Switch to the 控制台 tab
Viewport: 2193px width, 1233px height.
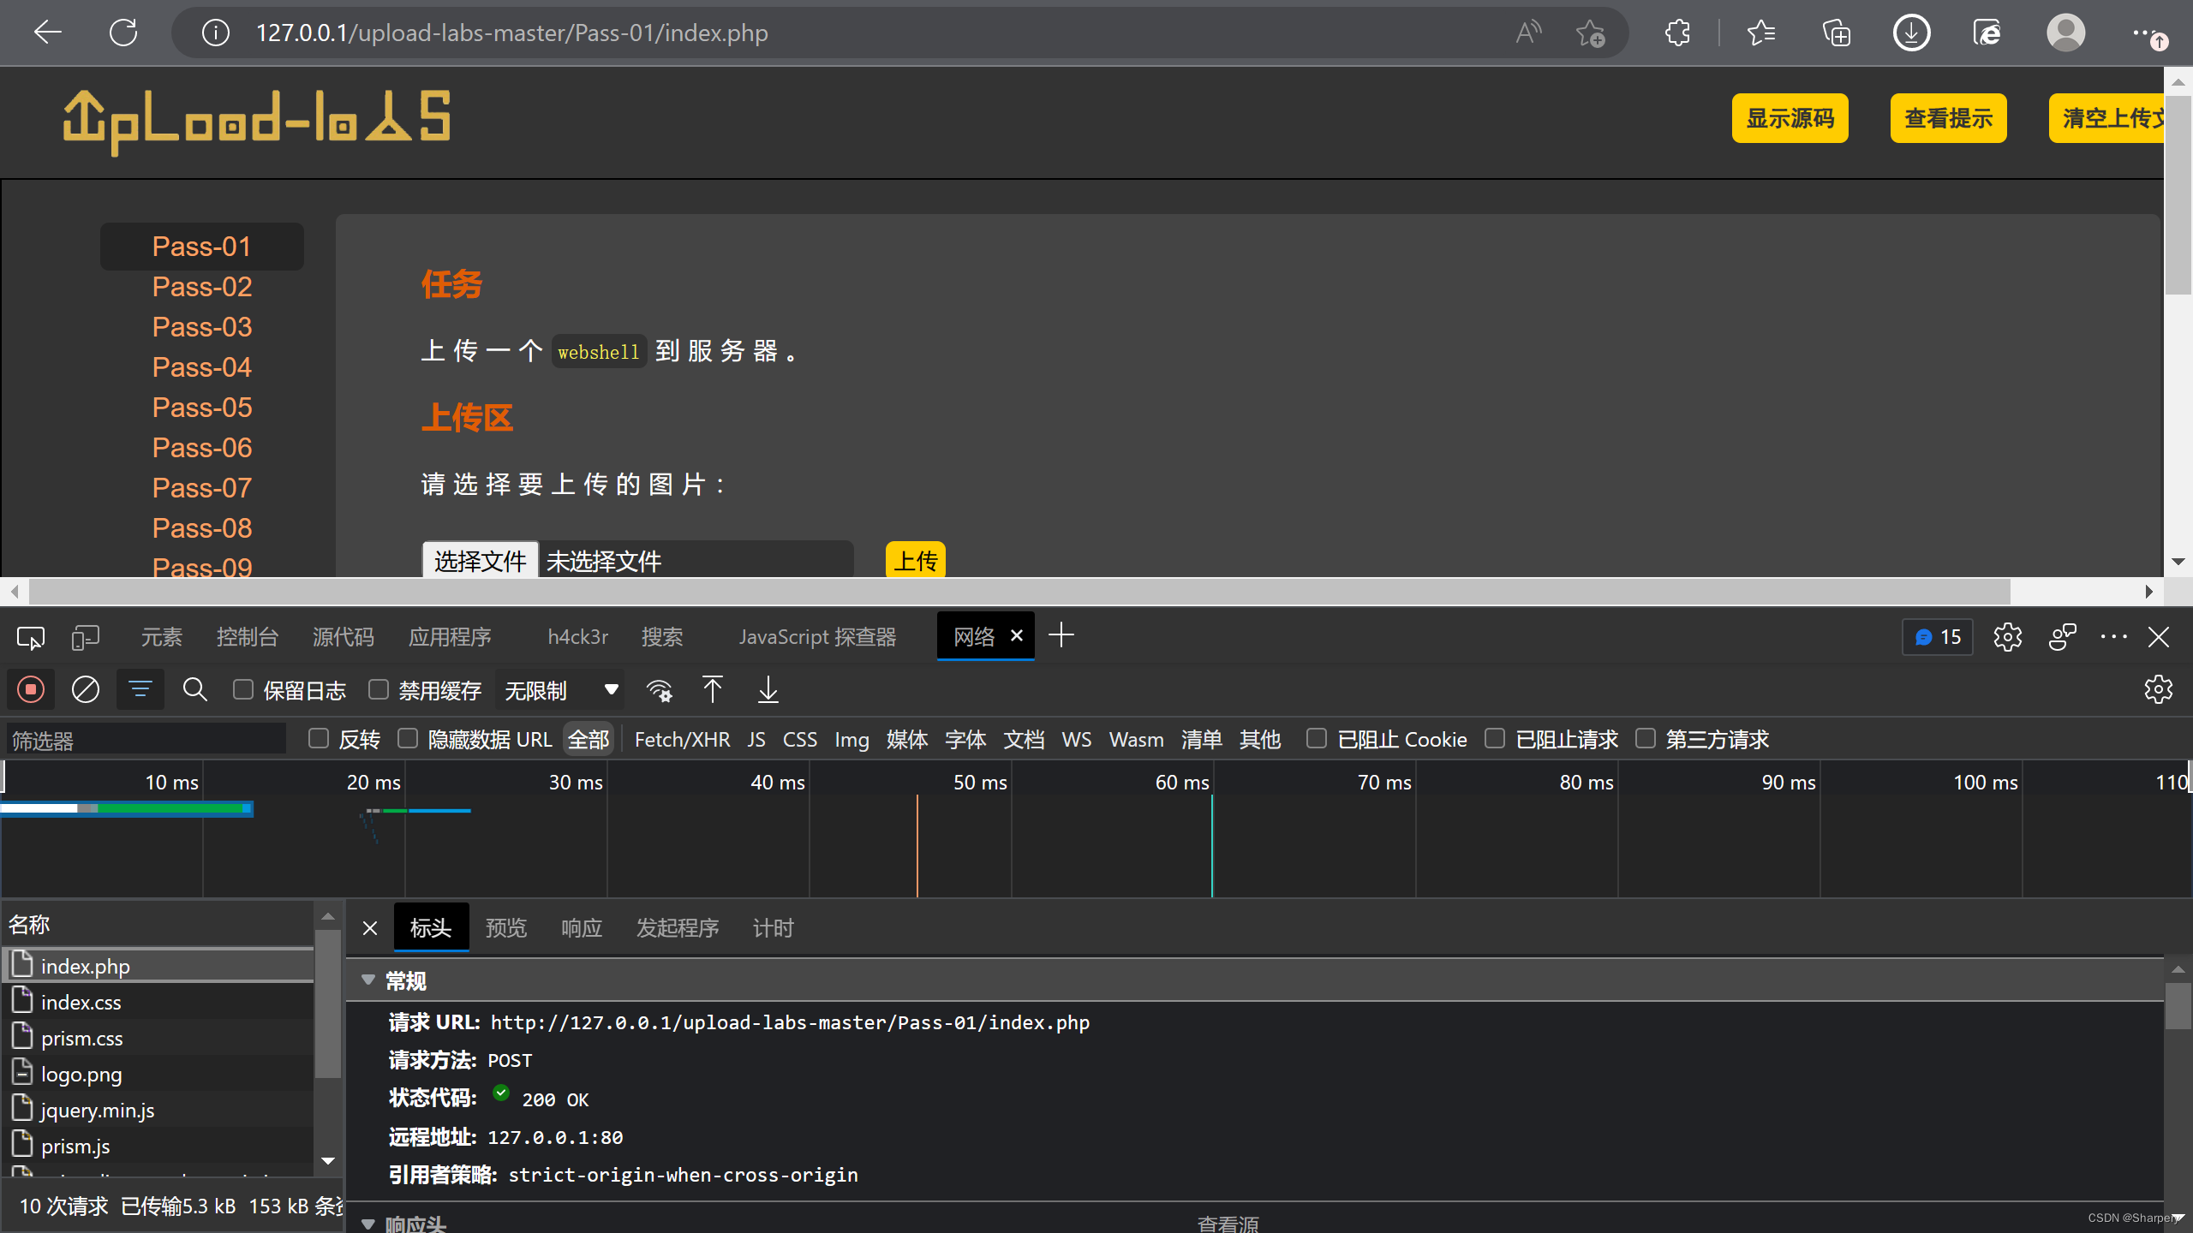[248, 637]
